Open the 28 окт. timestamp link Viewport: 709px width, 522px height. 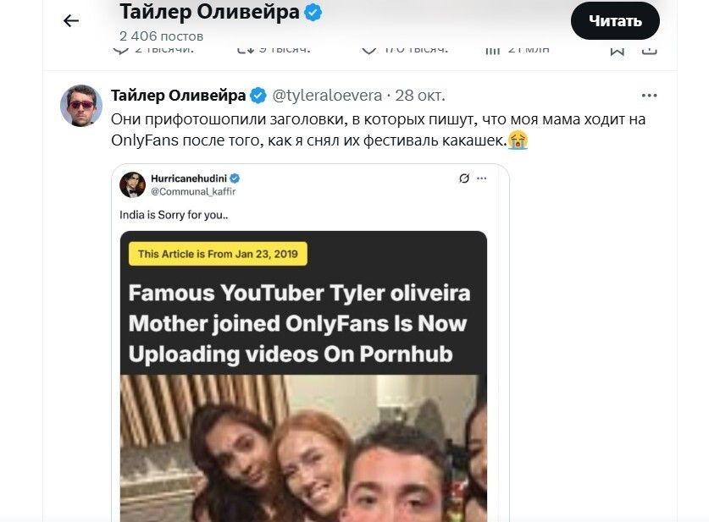click(420, 96)
